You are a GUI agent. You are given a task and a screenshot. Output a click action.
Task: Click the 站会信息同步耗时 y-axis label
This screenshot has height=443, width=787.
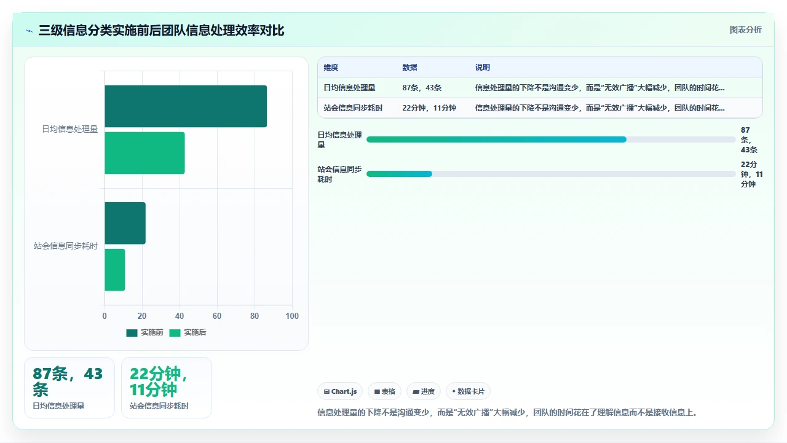pos(66,246)
